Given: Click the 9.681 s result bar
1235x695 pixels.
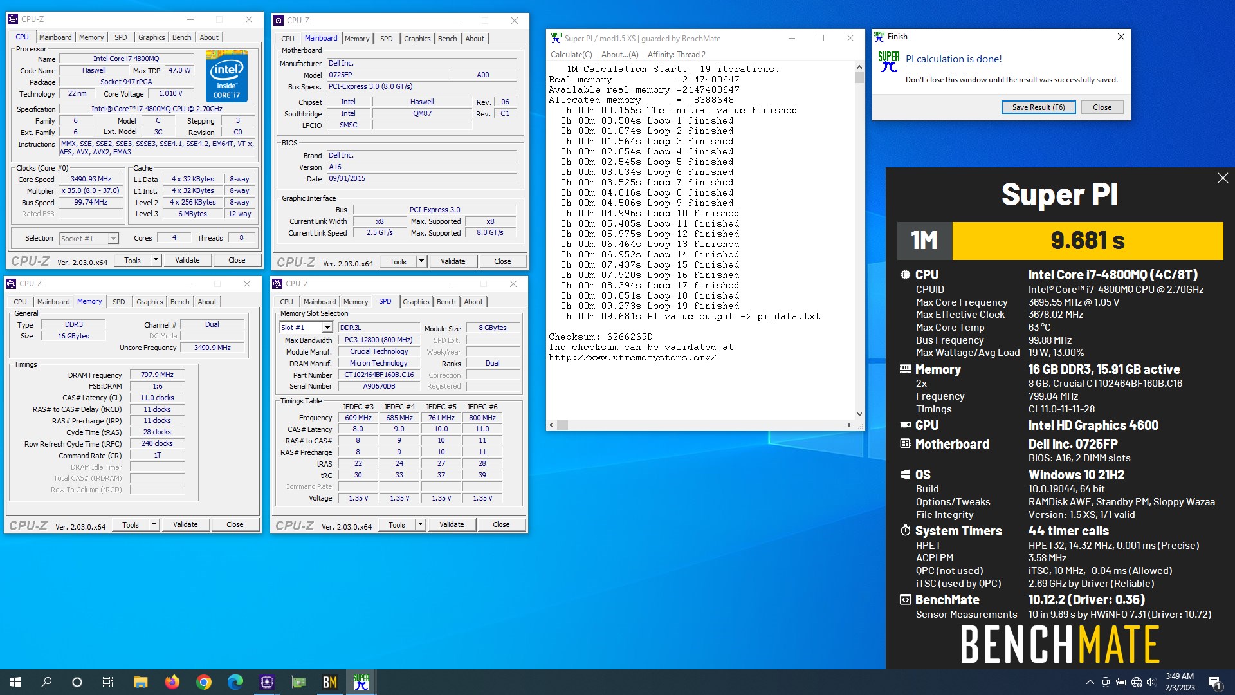Looking at the screenshot, I should coord(1087,241).
